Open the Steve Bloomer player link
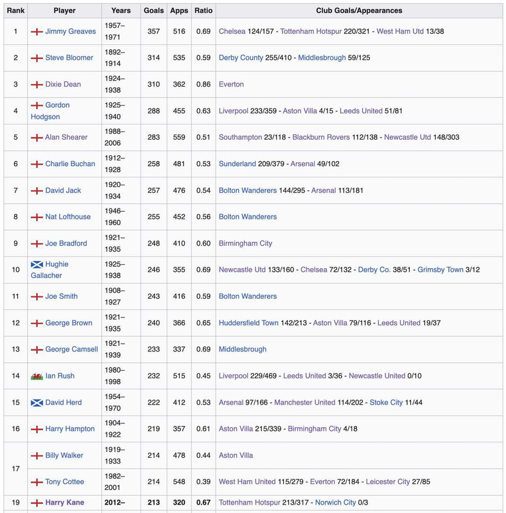 click(69, 58)
